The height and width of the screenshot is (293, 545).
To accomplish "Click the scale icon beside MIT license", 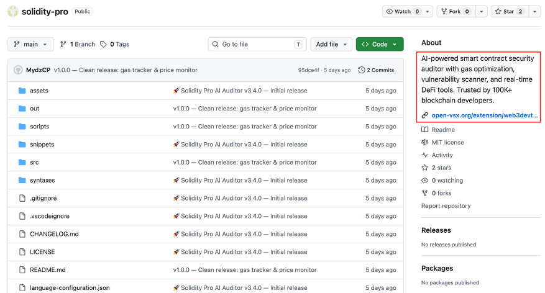I will click(x=424, y=142).
